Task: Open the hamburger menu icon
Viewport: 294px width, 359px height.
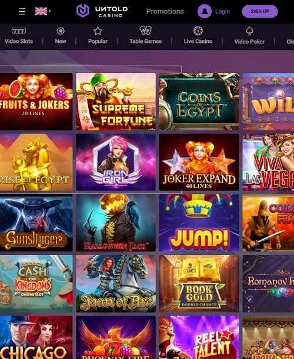Action: [x=22, y=11]
